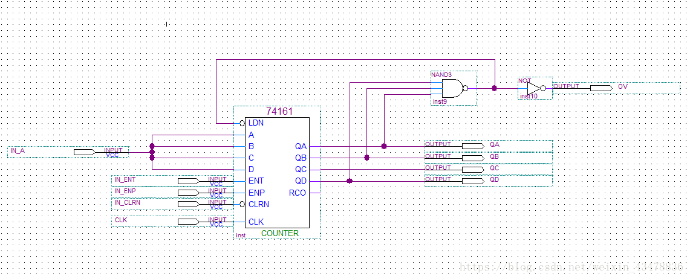The width and height of the screenshot is (690, 279).
Task: Select the 74161 counter block
Action: tap(277, 173)
